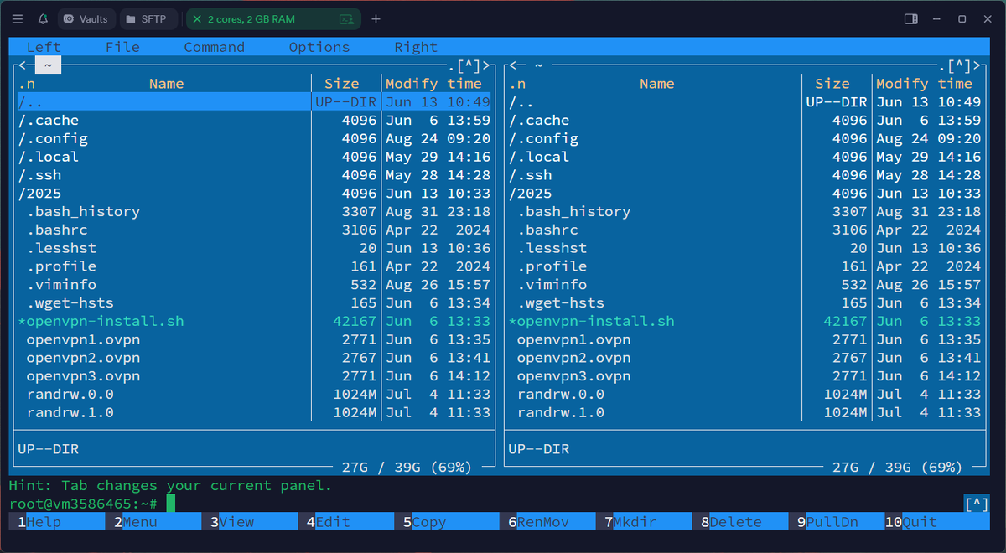This screenshot has height=553, width=1006.
Task: Toggle the side panel layout icon
Action: [911, 18]
